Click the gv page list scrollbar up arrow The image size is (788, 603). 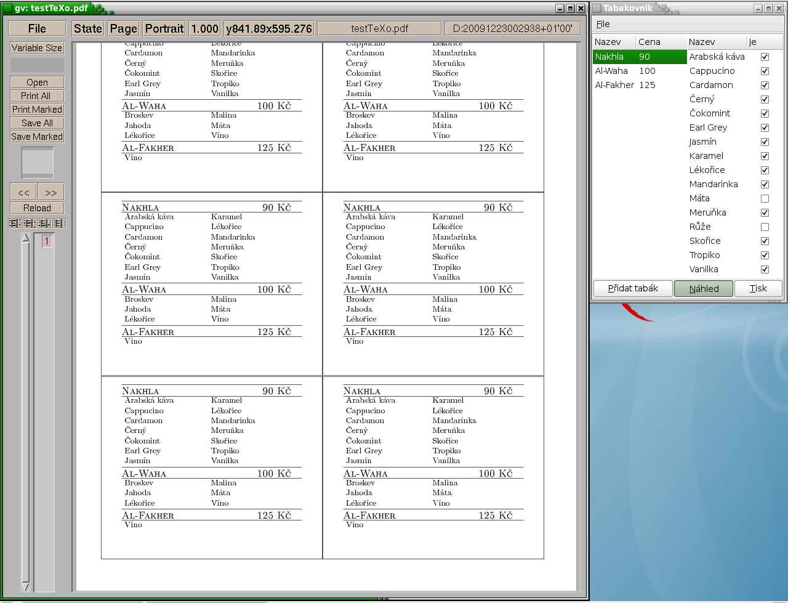pos(25,238)
